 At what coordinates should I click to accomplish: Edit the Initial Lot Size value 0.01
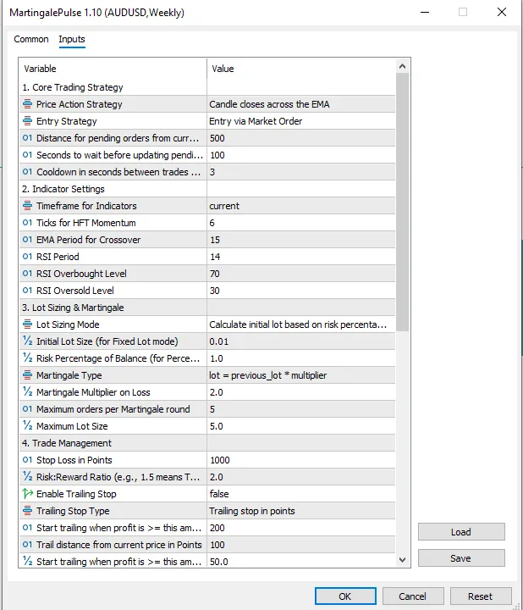tap(301, 341)
